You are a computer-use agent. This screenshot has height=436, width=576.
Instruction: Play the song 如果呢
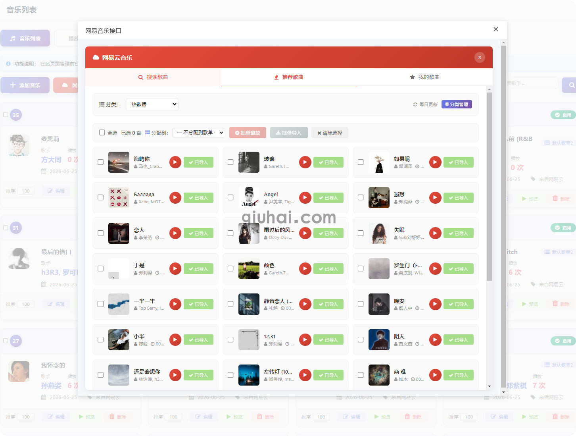click(x=435, y=162)
